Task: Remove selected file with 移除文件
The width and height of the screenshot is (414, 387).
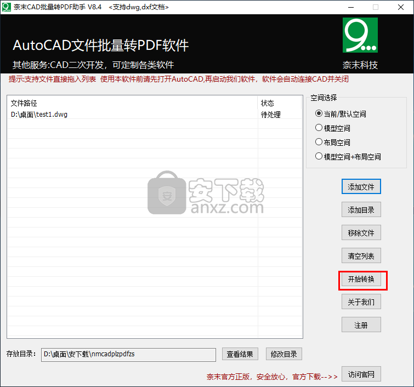Action: pos(361,232)
